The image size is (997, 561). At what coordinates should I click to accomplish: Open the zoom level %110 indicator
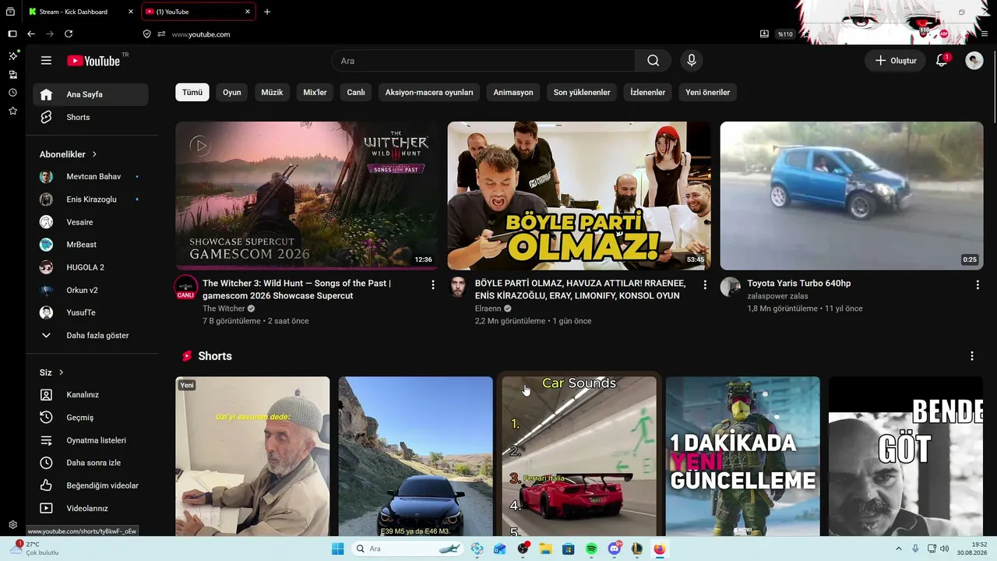click(784, 34)
